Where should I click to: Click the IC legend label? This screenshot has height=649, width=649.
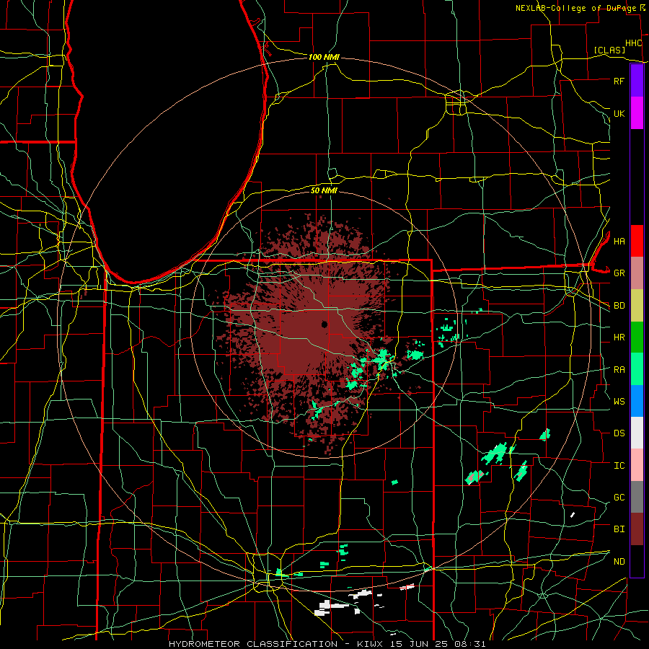pos(619,466)
